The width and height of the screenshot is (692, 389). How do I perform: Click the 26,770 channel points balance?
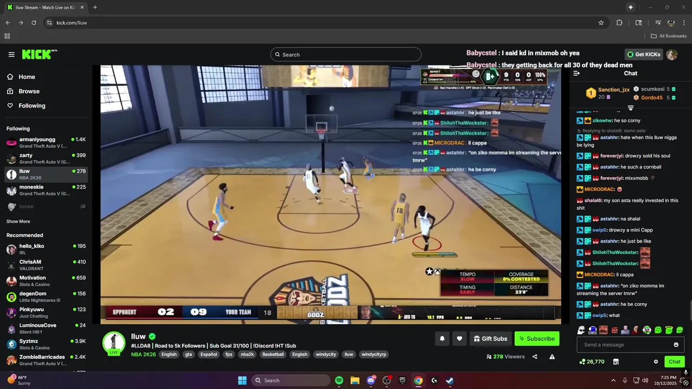pyautogui.click(x=592, y=361)
